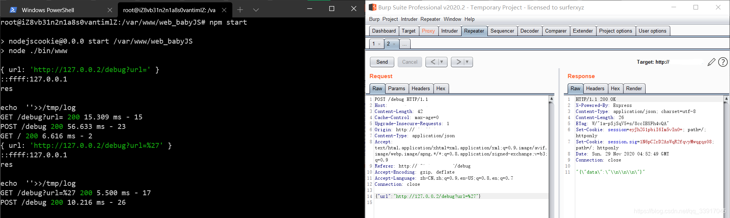Image resolution: width=730 pixels, height=218 pixels.
Task: Click the 'POST /debug HTTP/1.1' request line
Action: tap(401, 99)
